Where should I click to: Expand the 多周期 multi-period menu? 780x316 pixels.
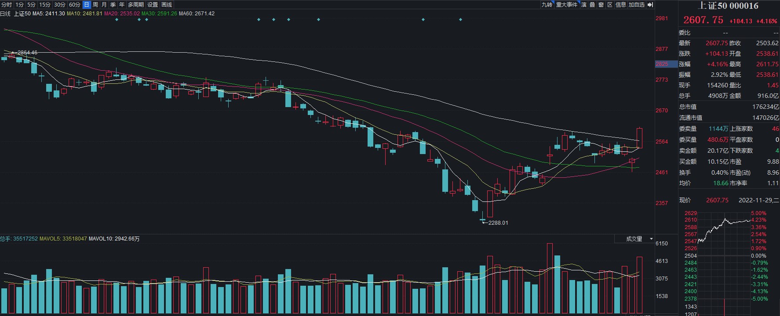click(136, 5)
